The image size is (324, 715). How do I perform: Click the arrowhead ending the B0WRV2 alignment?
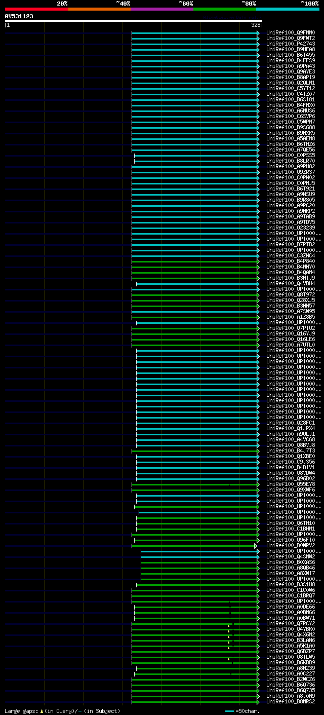point(256,546)
